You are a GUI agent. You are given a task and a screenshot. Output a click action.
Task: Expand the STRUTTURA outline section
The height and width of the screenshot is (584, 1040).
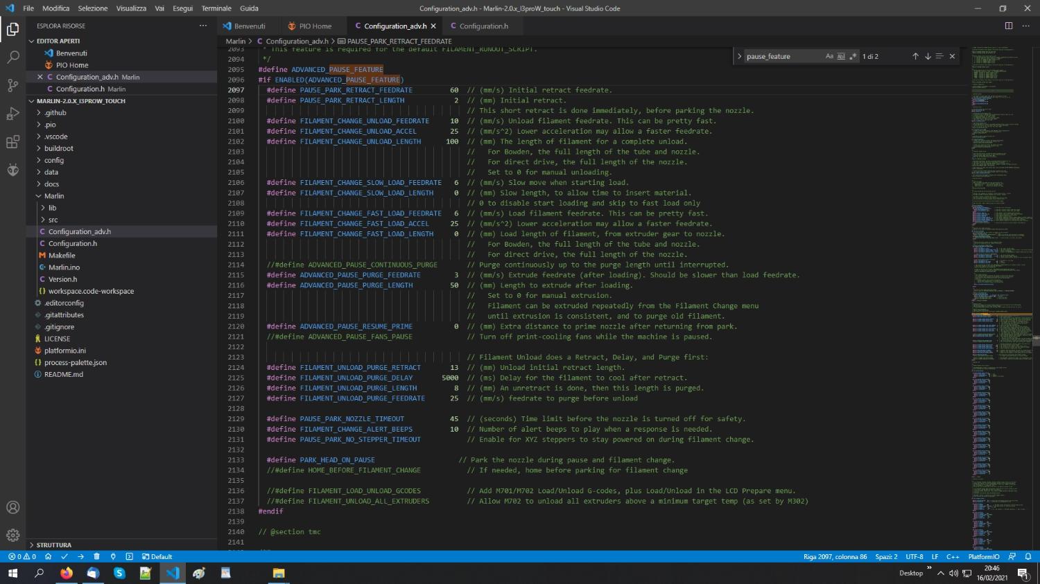pyautogui.click(x=54, y=545)
